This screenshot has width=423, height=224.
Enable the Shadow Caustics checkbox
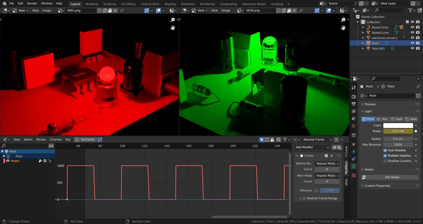[x=385, y=161]
